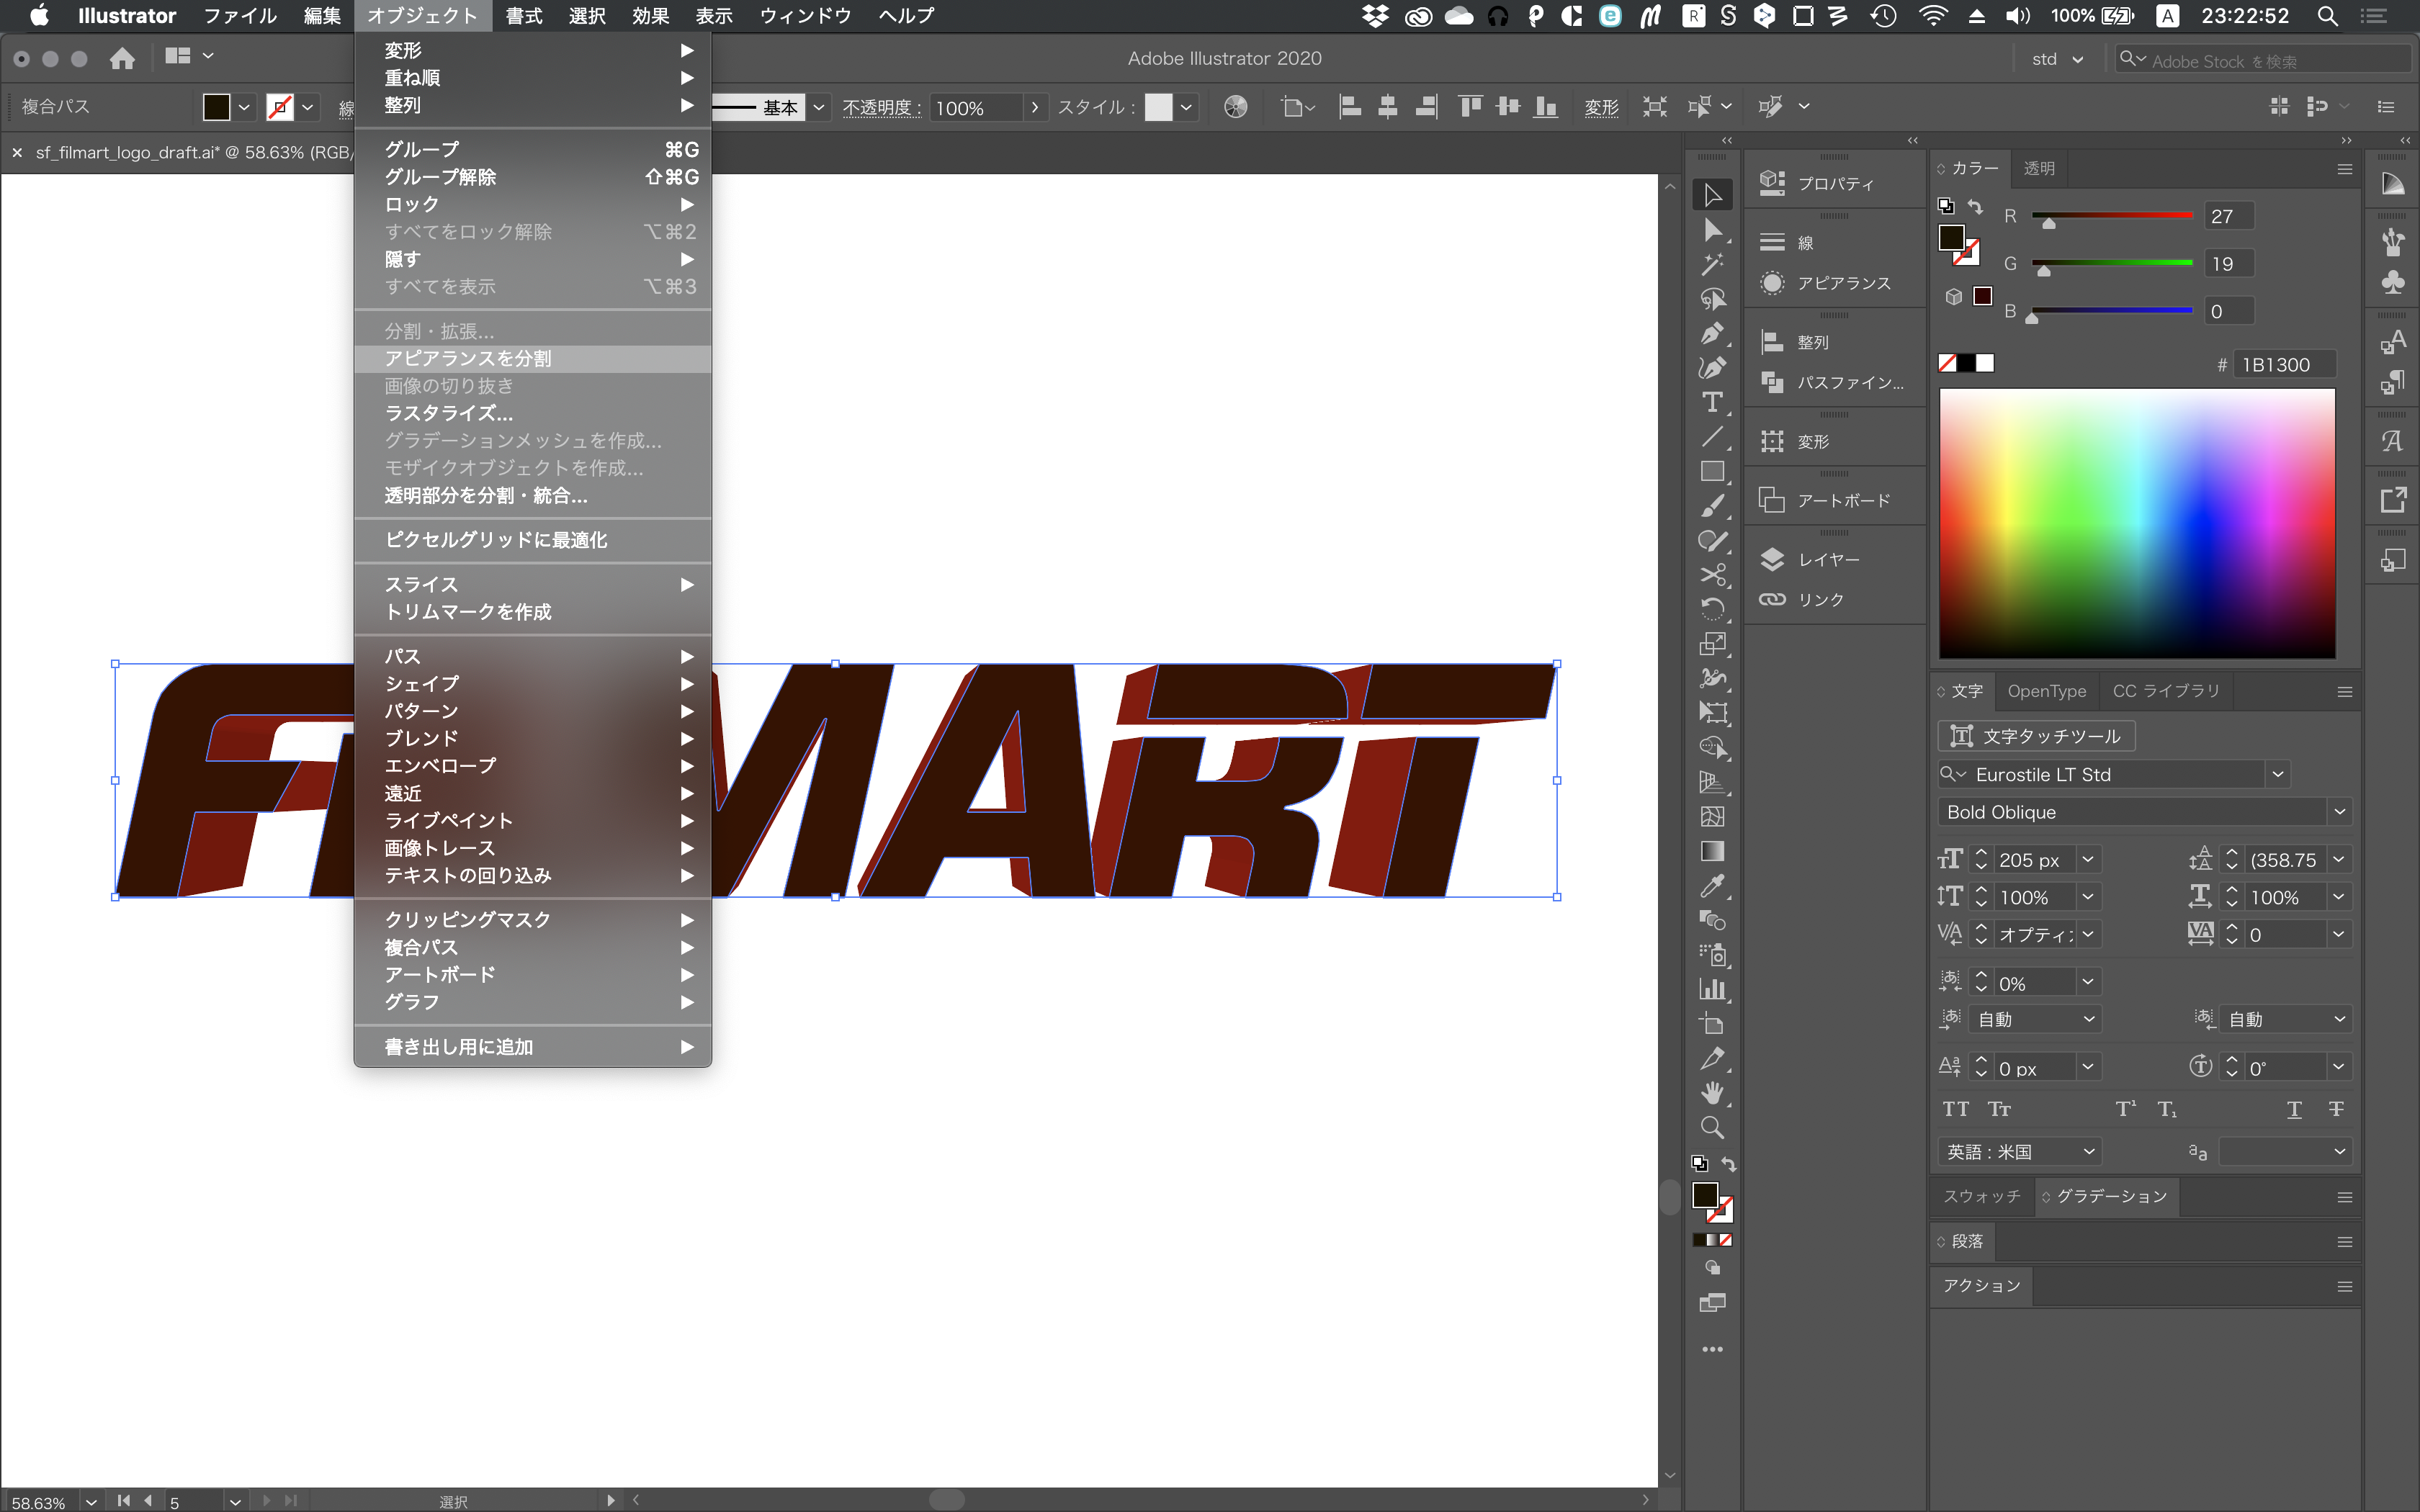Select the Type tool
2420x1512 pixels.
pyautogui.click(x=1712, y=402)
